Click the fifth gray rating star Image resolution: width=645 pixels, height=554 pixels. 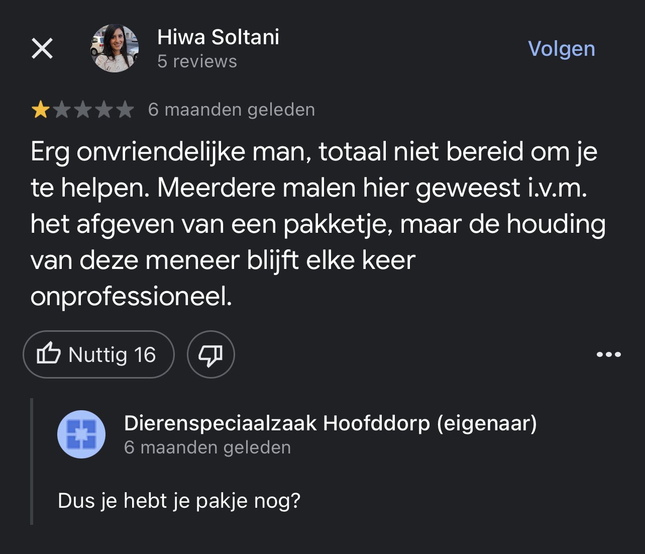pyautogui.click(x=125, y=110)
